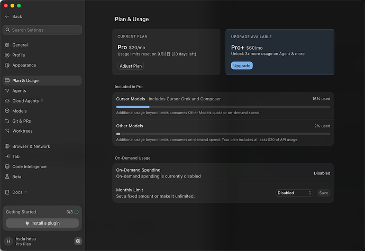Click the "Pro $20/mo" plan title
This screenshot has width=365, height=251.
click(131, 47)
